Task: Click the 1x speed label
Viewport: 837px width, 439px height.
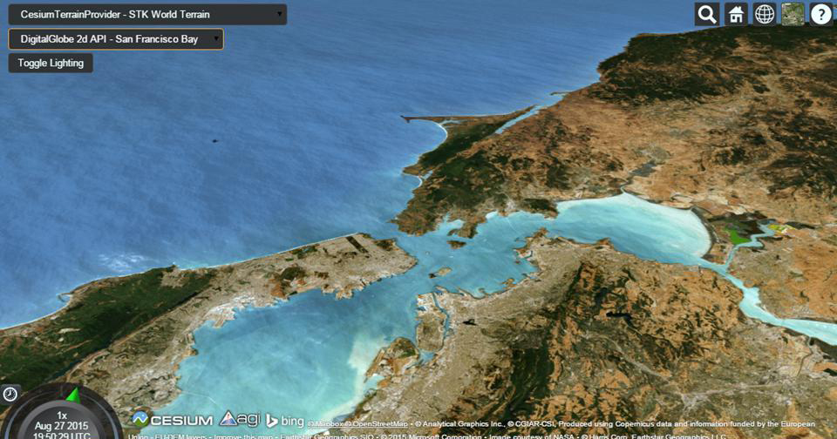Action: click(62, 415)
